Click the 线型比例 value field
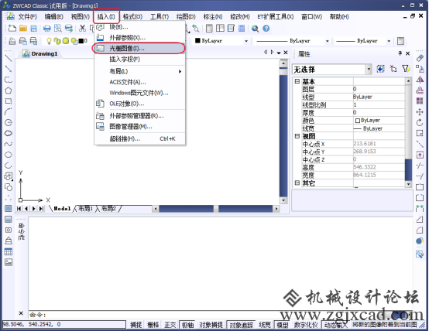The image size is (429, 331). coord(379,104)
